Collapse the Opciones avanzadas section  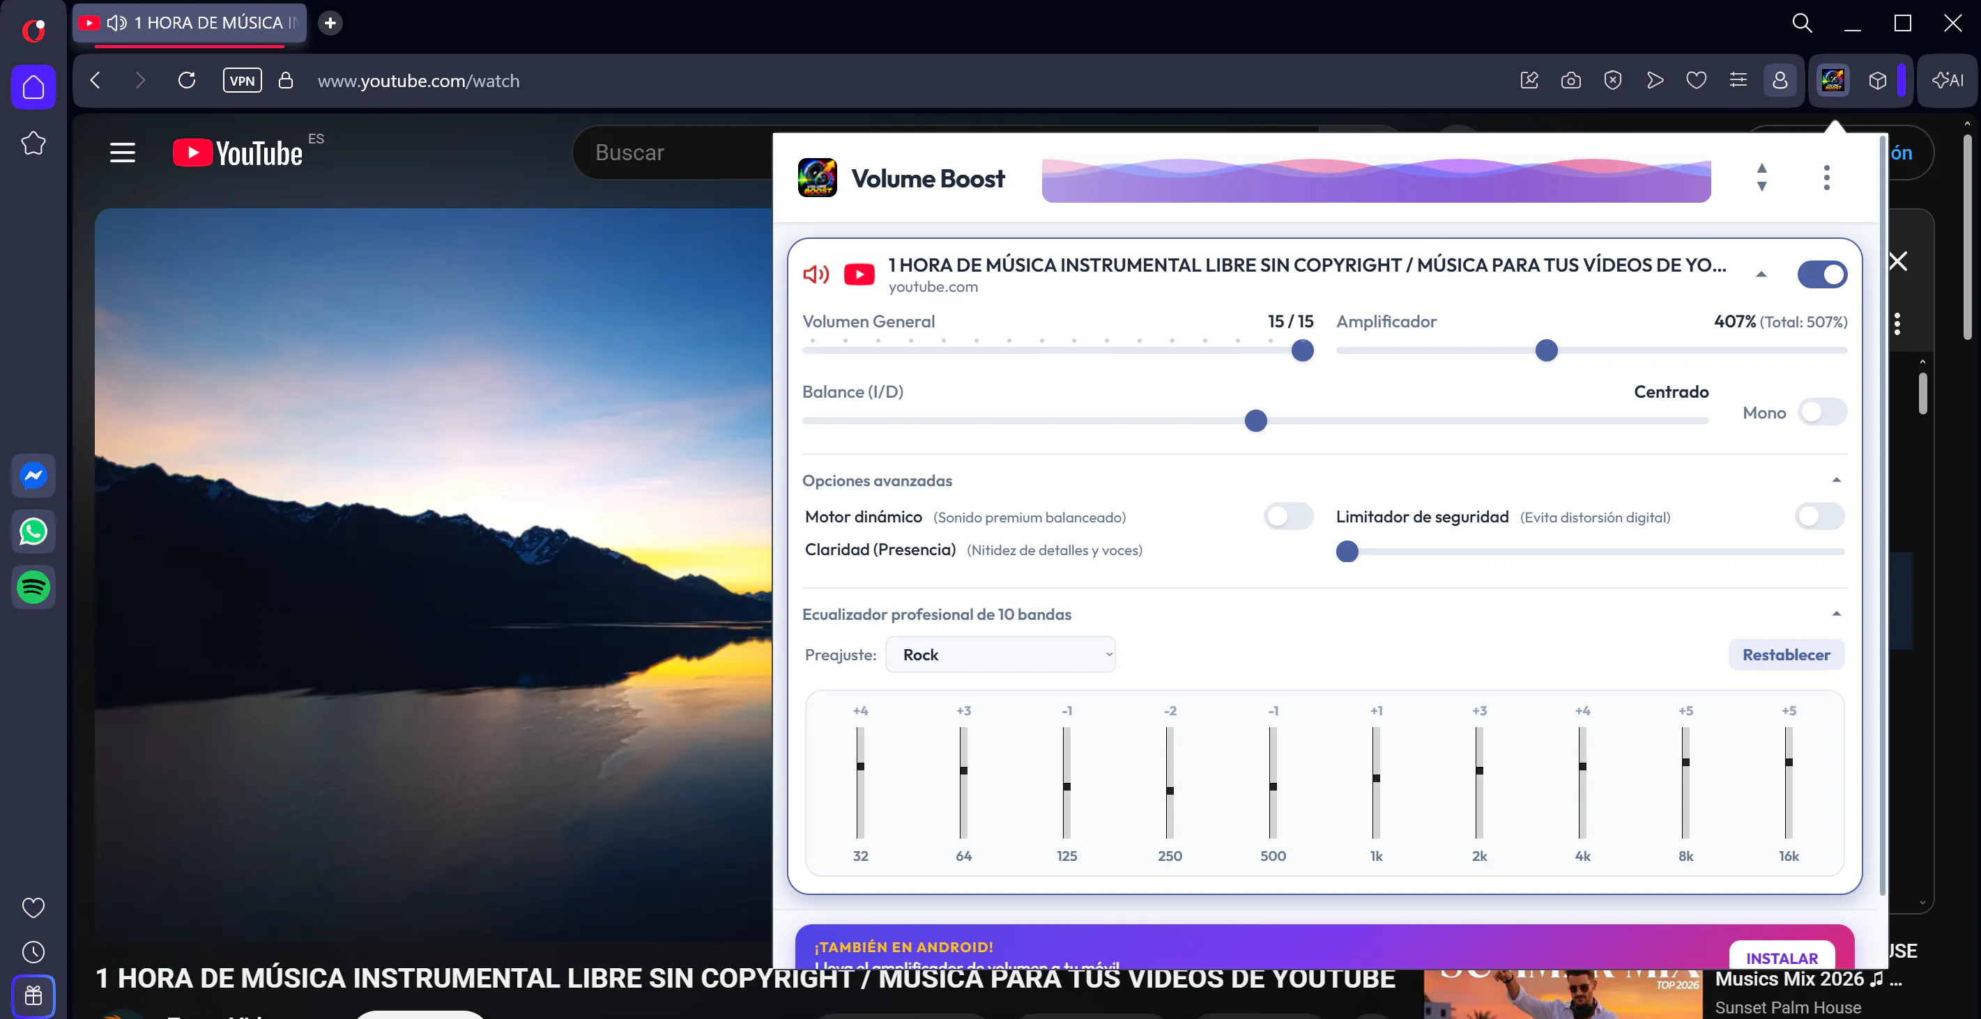coord(1837,481)
